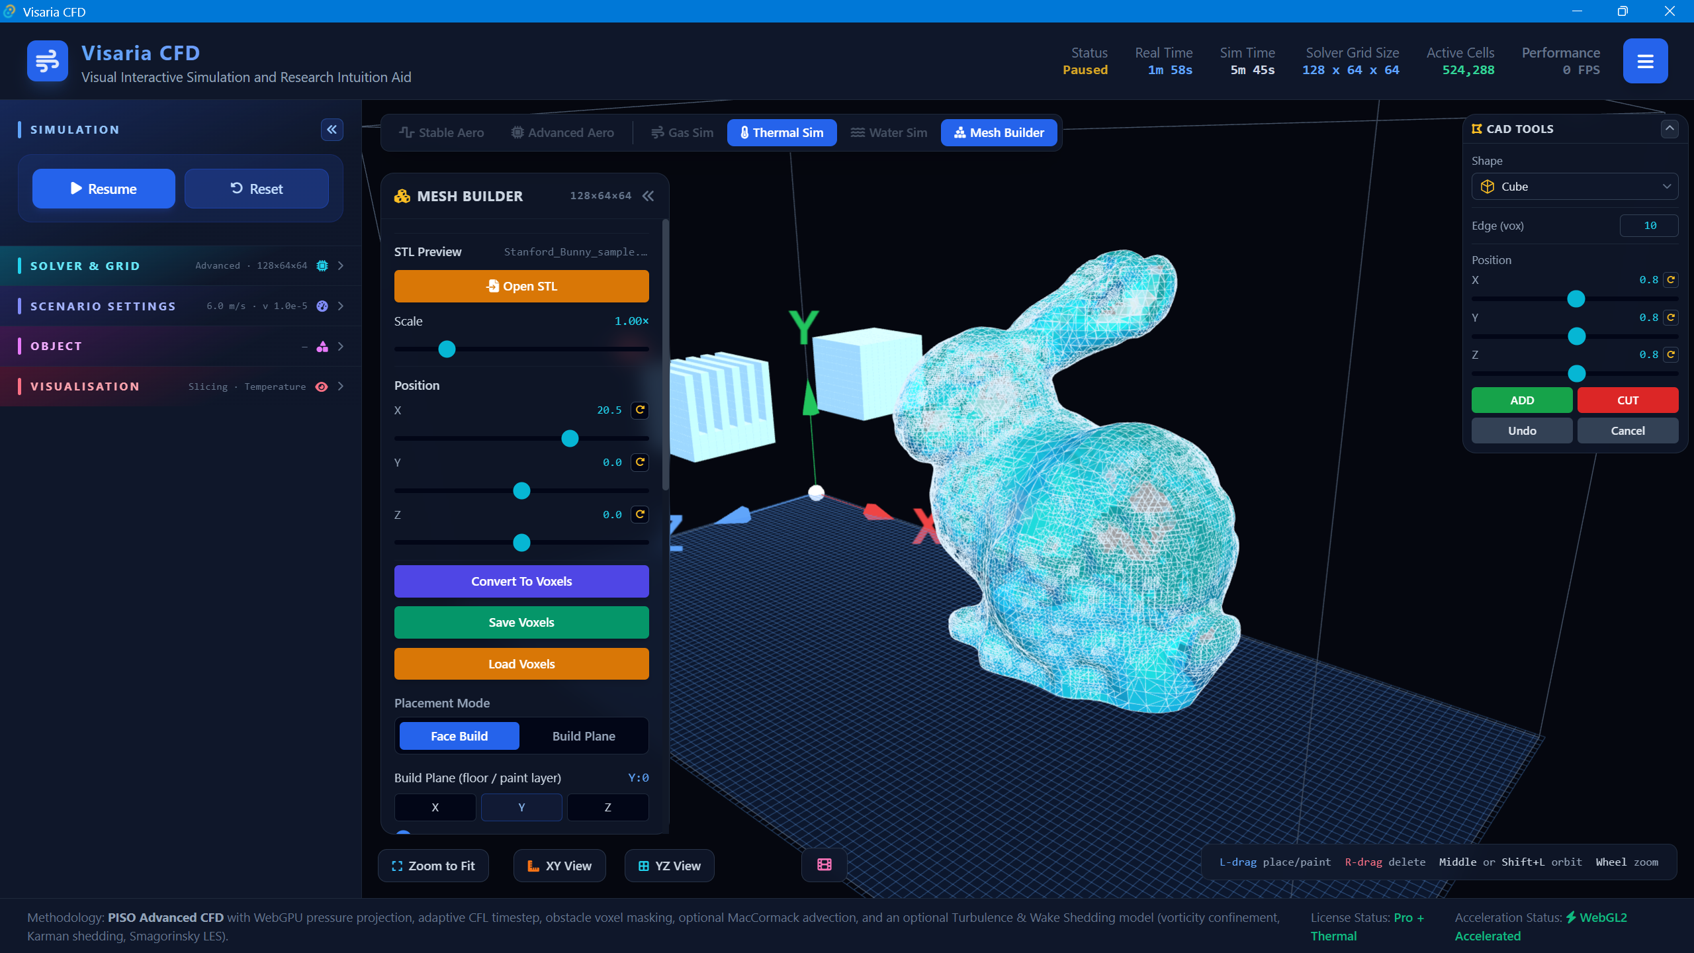
Task: Set build plane axis to Z
Action: click(608, 807)
